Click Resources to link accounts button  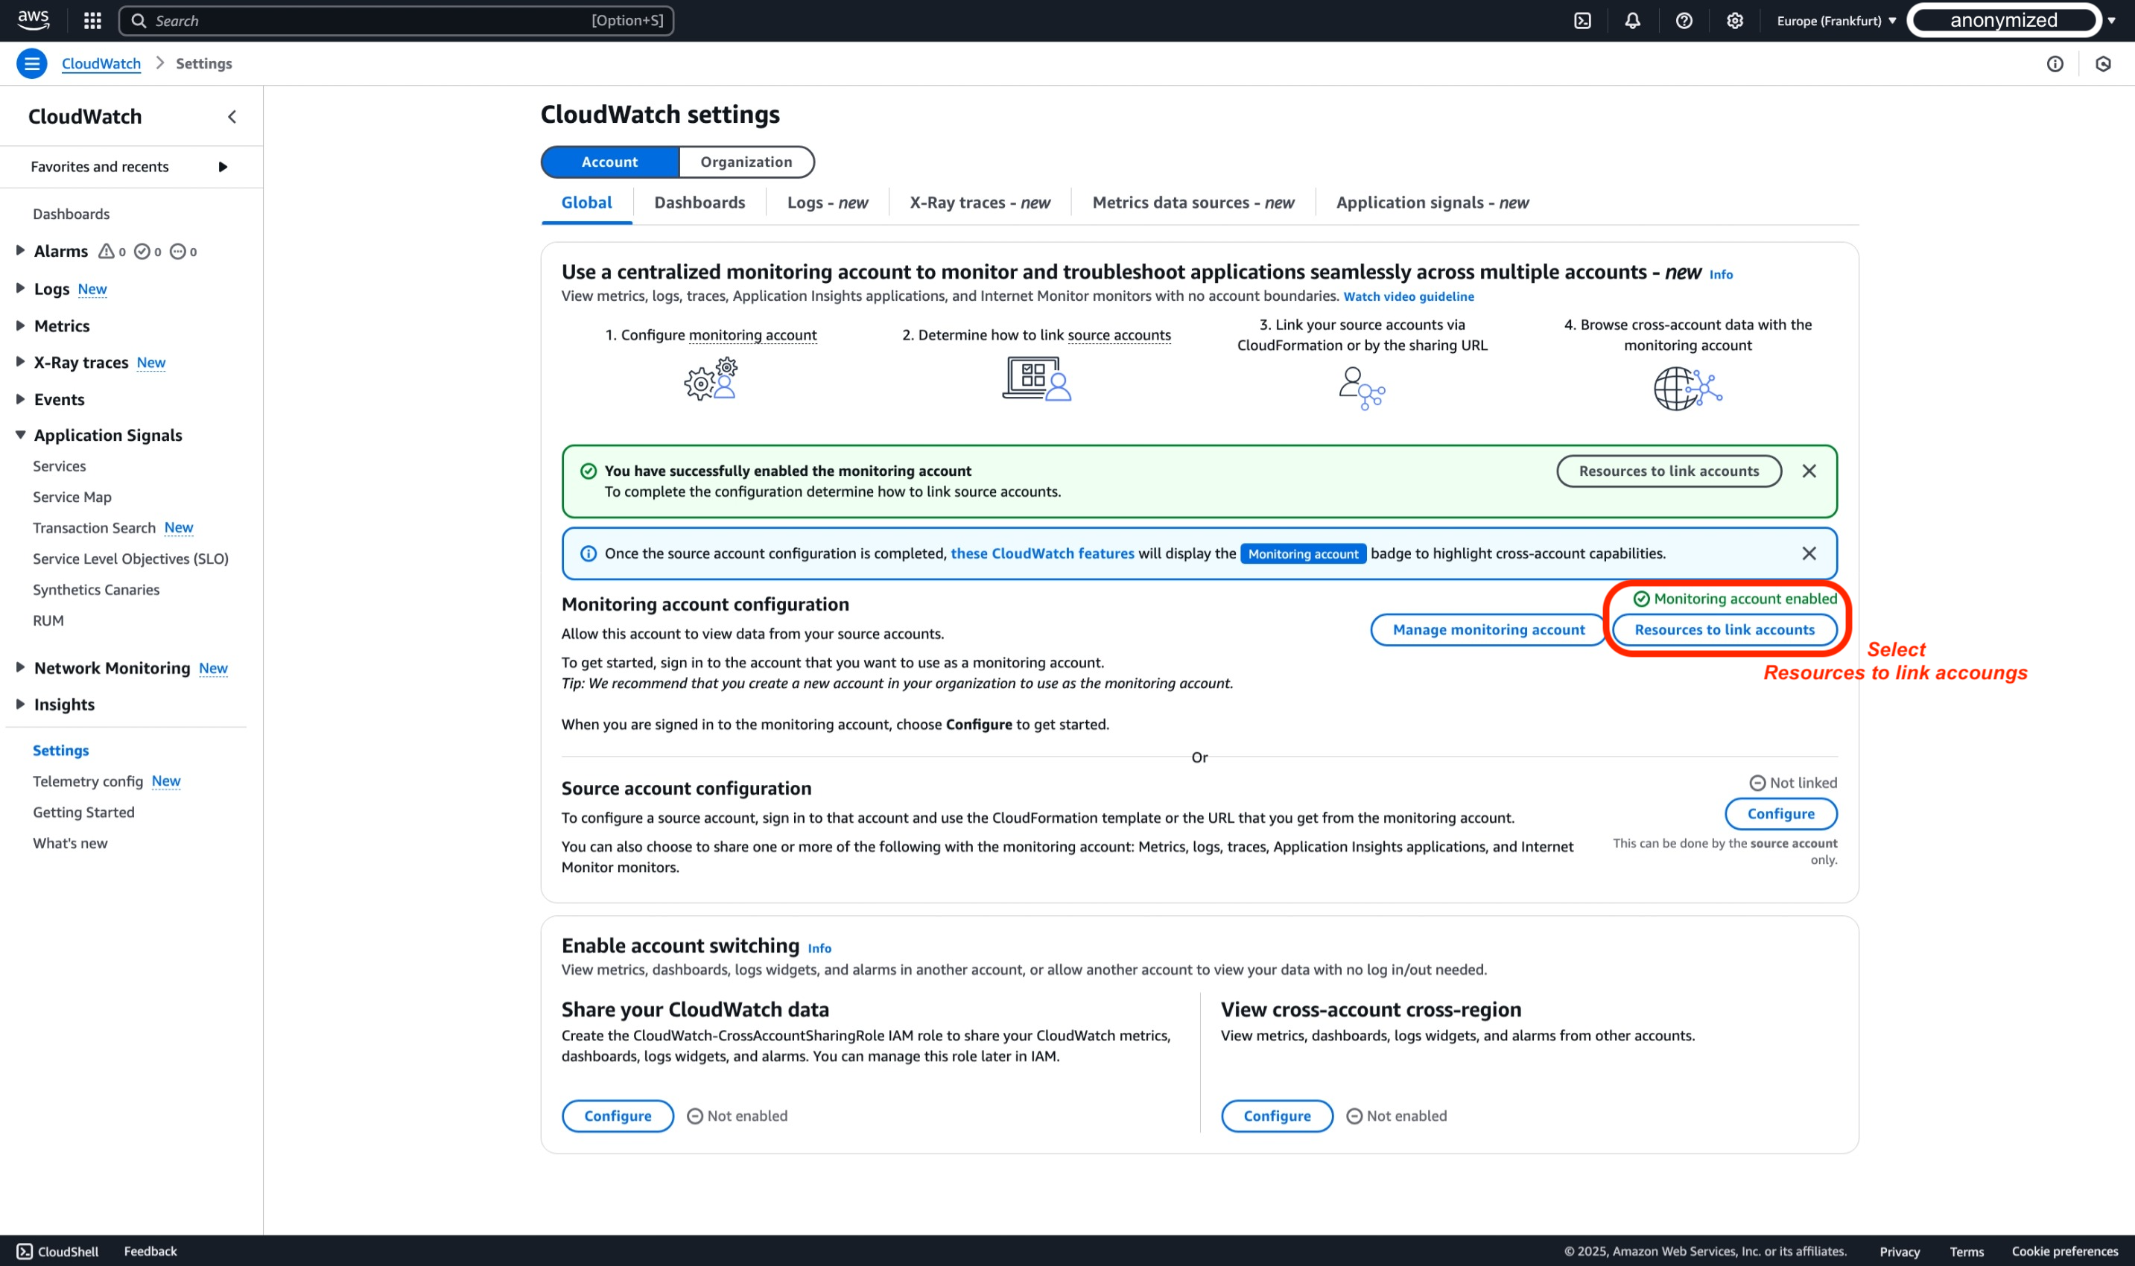(x=1725, y=629)
